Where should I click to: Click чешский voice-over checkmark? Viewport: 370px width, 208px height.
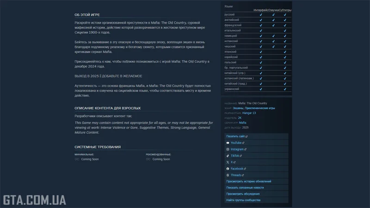coord(273,47)
